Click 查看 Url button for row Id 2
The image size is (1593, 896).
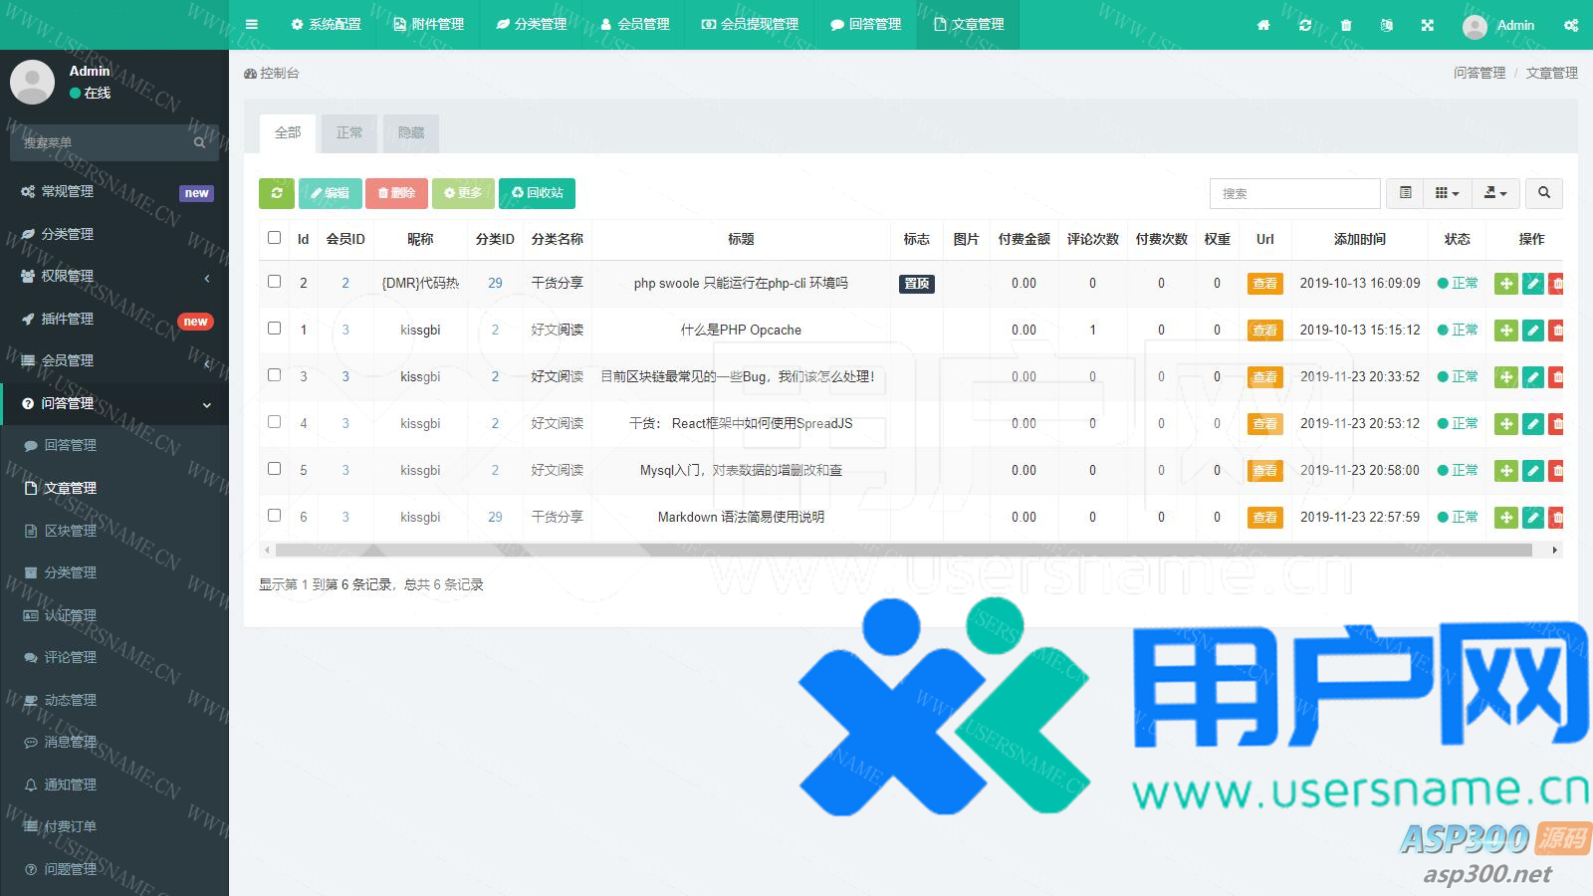point(1264,284)
